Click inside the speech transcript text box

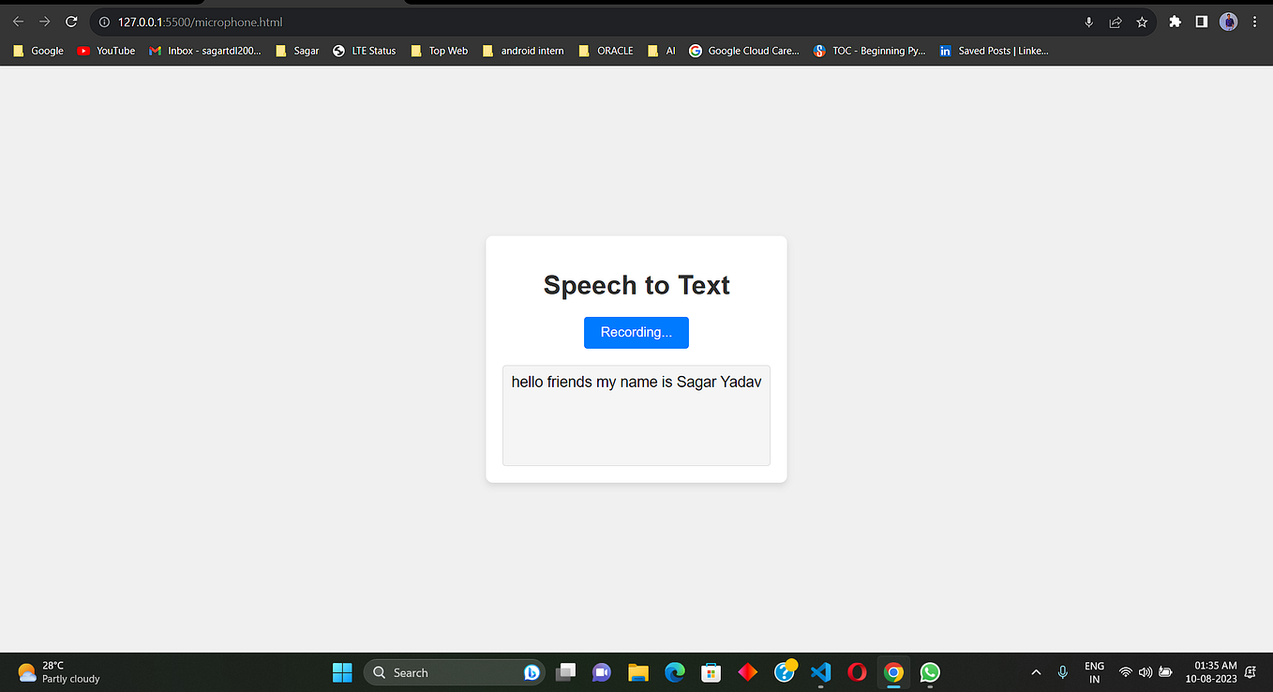pyautogui.click(x=636, y=415)
